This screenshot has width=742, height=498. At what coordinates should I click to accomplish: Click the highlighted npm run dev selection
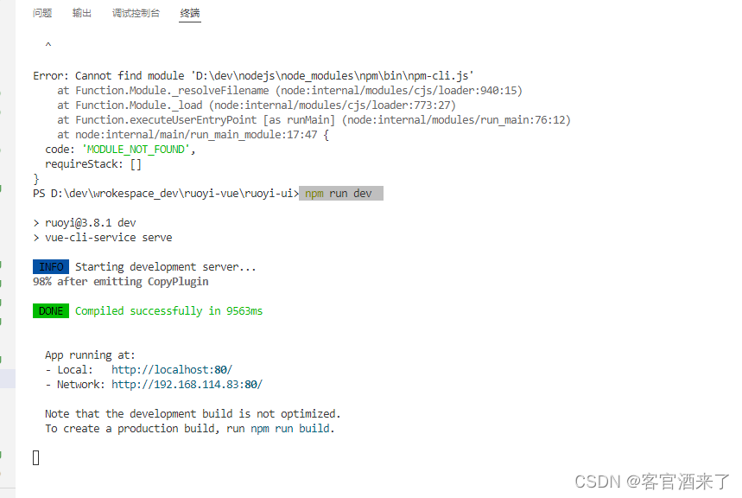click(x=339, y=194)
